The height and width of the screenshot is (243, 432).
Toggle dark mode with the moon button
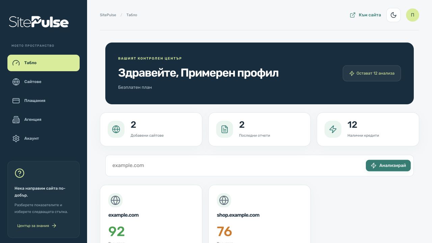[394, 15]
